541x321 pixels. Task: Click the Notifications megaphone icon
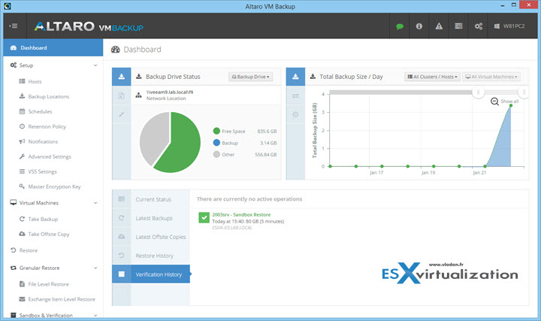click(22, 141)
